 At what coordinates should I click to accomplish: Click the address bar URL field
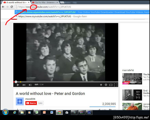click(x=82, y=7)
